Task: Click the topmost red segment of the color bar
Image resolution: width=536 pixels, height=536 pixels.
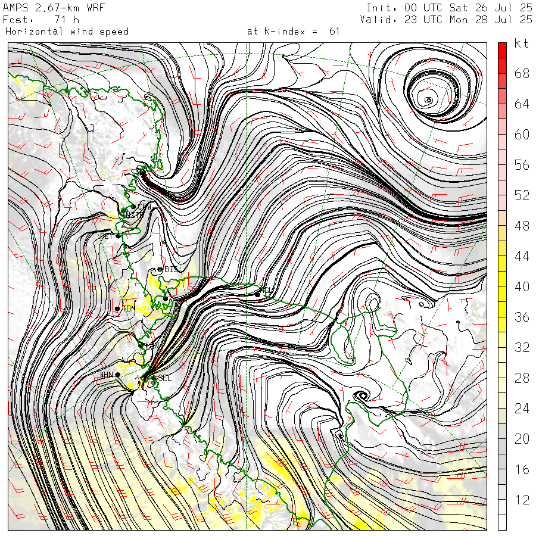Action: click(x=502, y=50)
